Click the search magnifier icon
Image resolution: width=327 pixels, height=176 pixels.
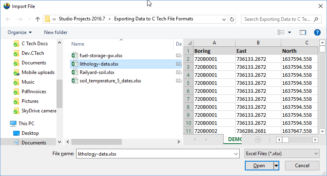[316, 19]
